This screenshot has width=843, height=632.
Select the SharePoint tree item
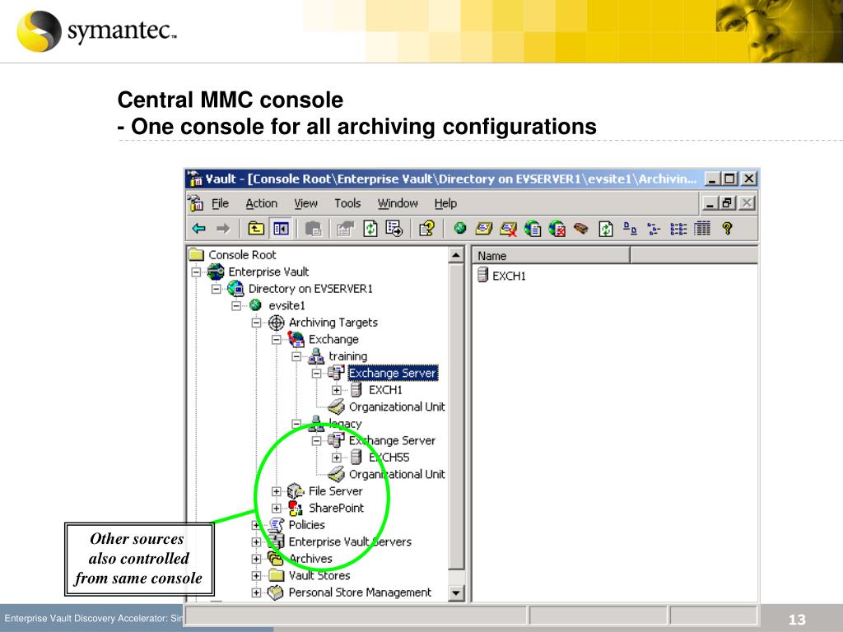pos(336,509)
